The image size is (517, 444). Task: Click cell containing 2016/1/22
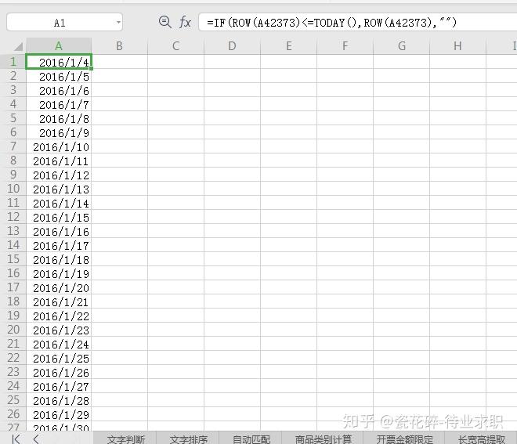[59, 316]
